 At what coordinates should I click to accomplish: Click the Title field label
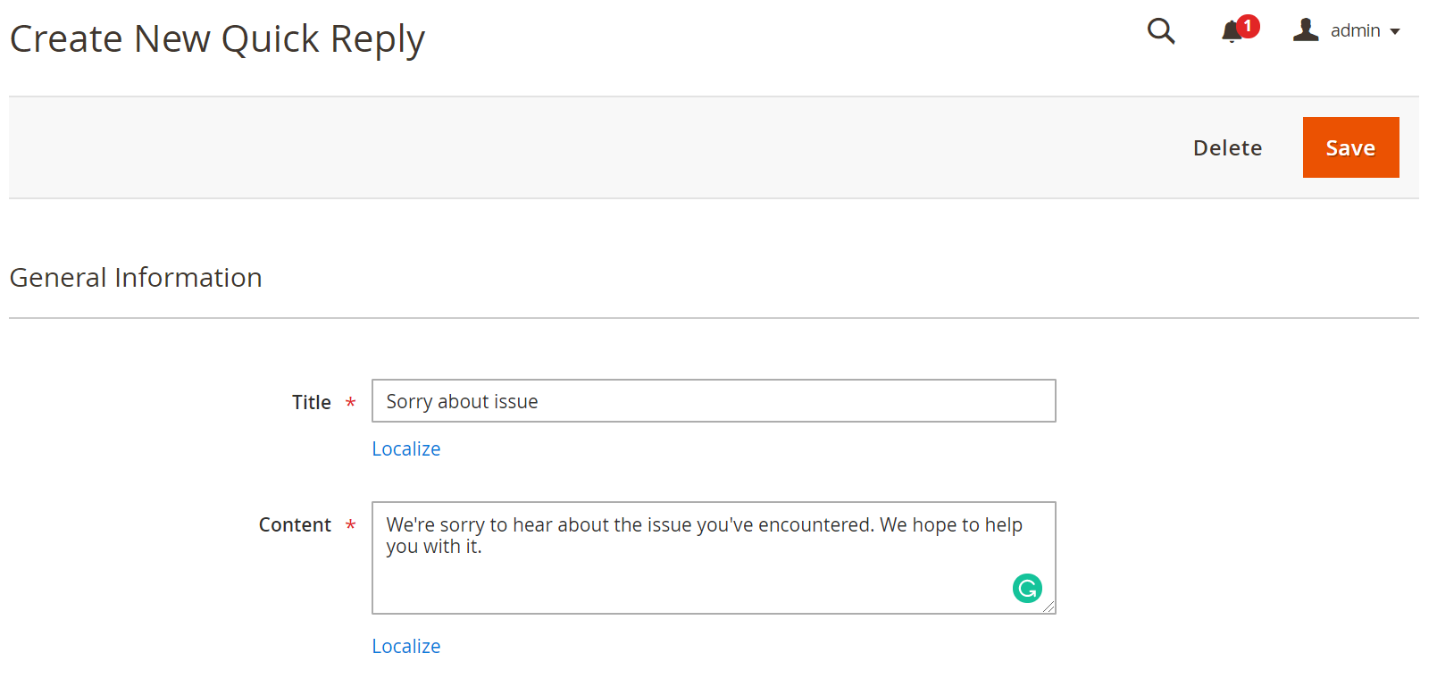pyautogui.click(x=312, y=403)
